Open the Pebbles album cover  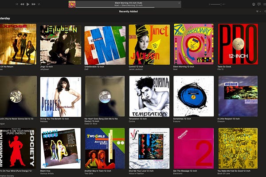61,97
